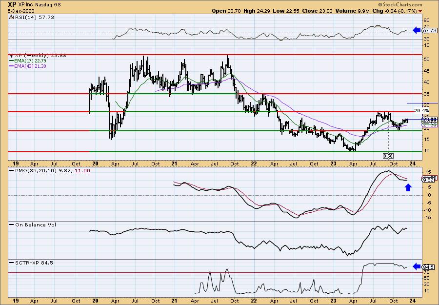Click the RSI 57.73 value tag at right

429,30
